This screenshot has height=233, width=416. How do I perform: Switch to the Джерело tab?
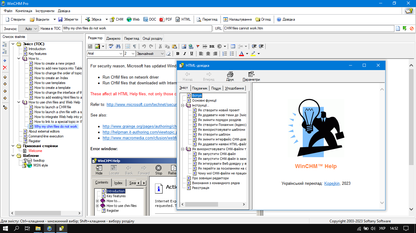[113, 39]
